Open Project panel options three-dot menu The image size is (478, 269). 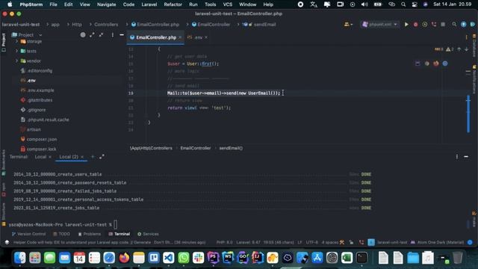click(x=113, y=35)
